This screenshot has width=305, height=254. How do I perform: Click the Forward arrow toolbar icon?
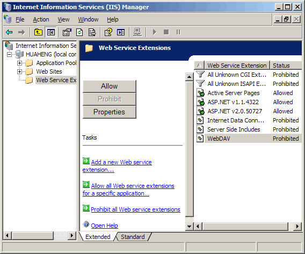pyautogui.click(x=21, y=32)
